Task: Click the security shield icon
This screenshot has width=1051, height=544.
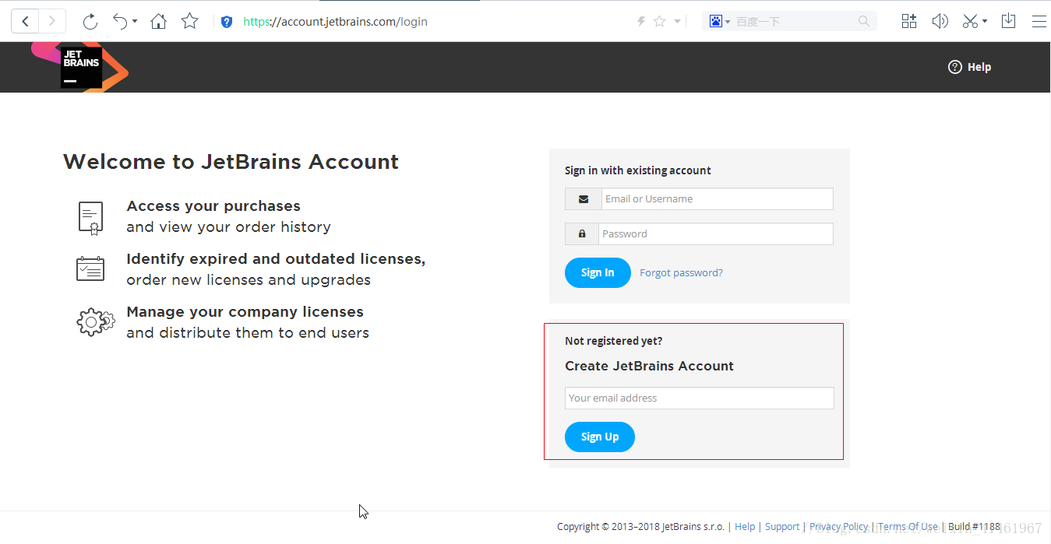Action: point(227,22)
